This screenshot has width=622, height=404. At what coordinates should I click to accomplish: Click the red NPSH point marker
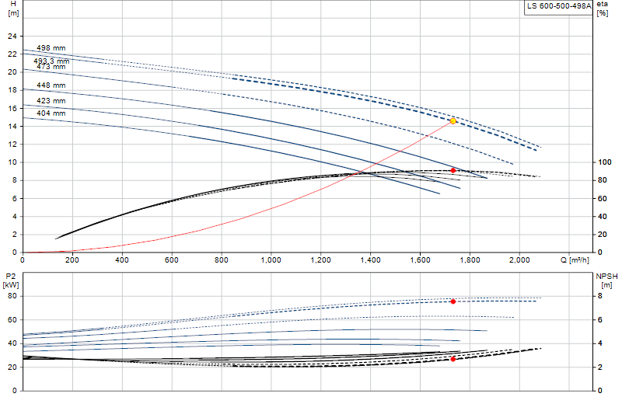[x=453, y=359]
